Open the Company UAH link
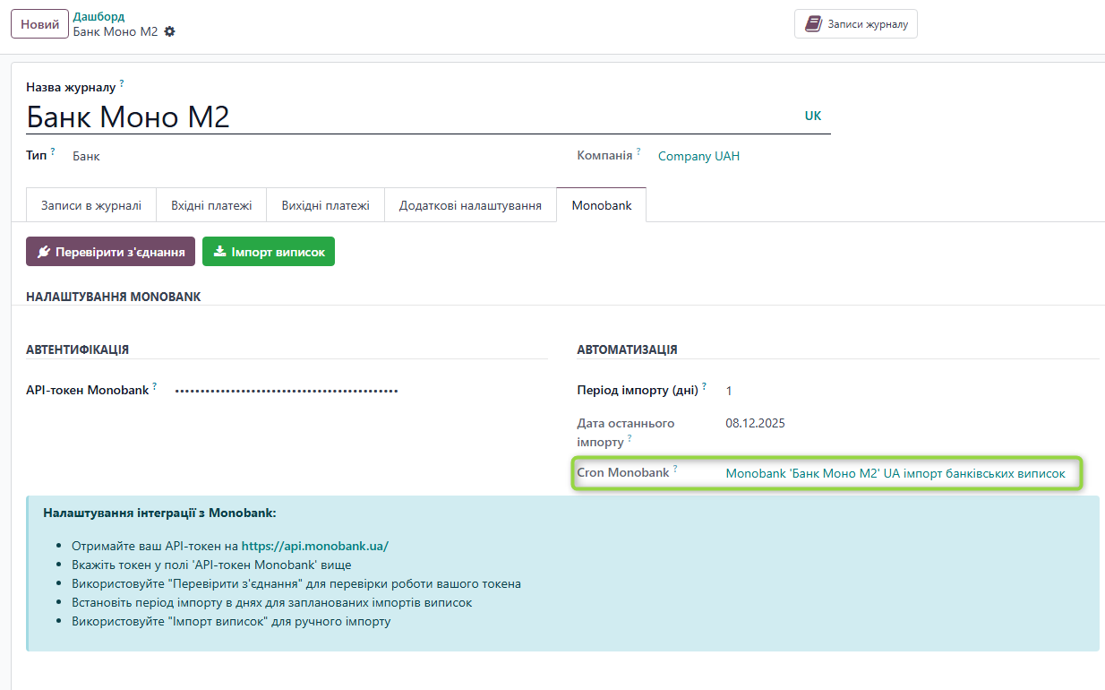This screenshot has height=690, width=1105. pos(698,156)
